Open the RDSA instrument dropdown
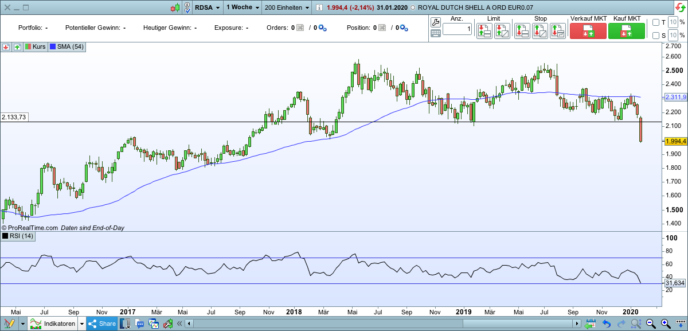The height and width of the screenshot is (331, 688). (x=207, y=7)
